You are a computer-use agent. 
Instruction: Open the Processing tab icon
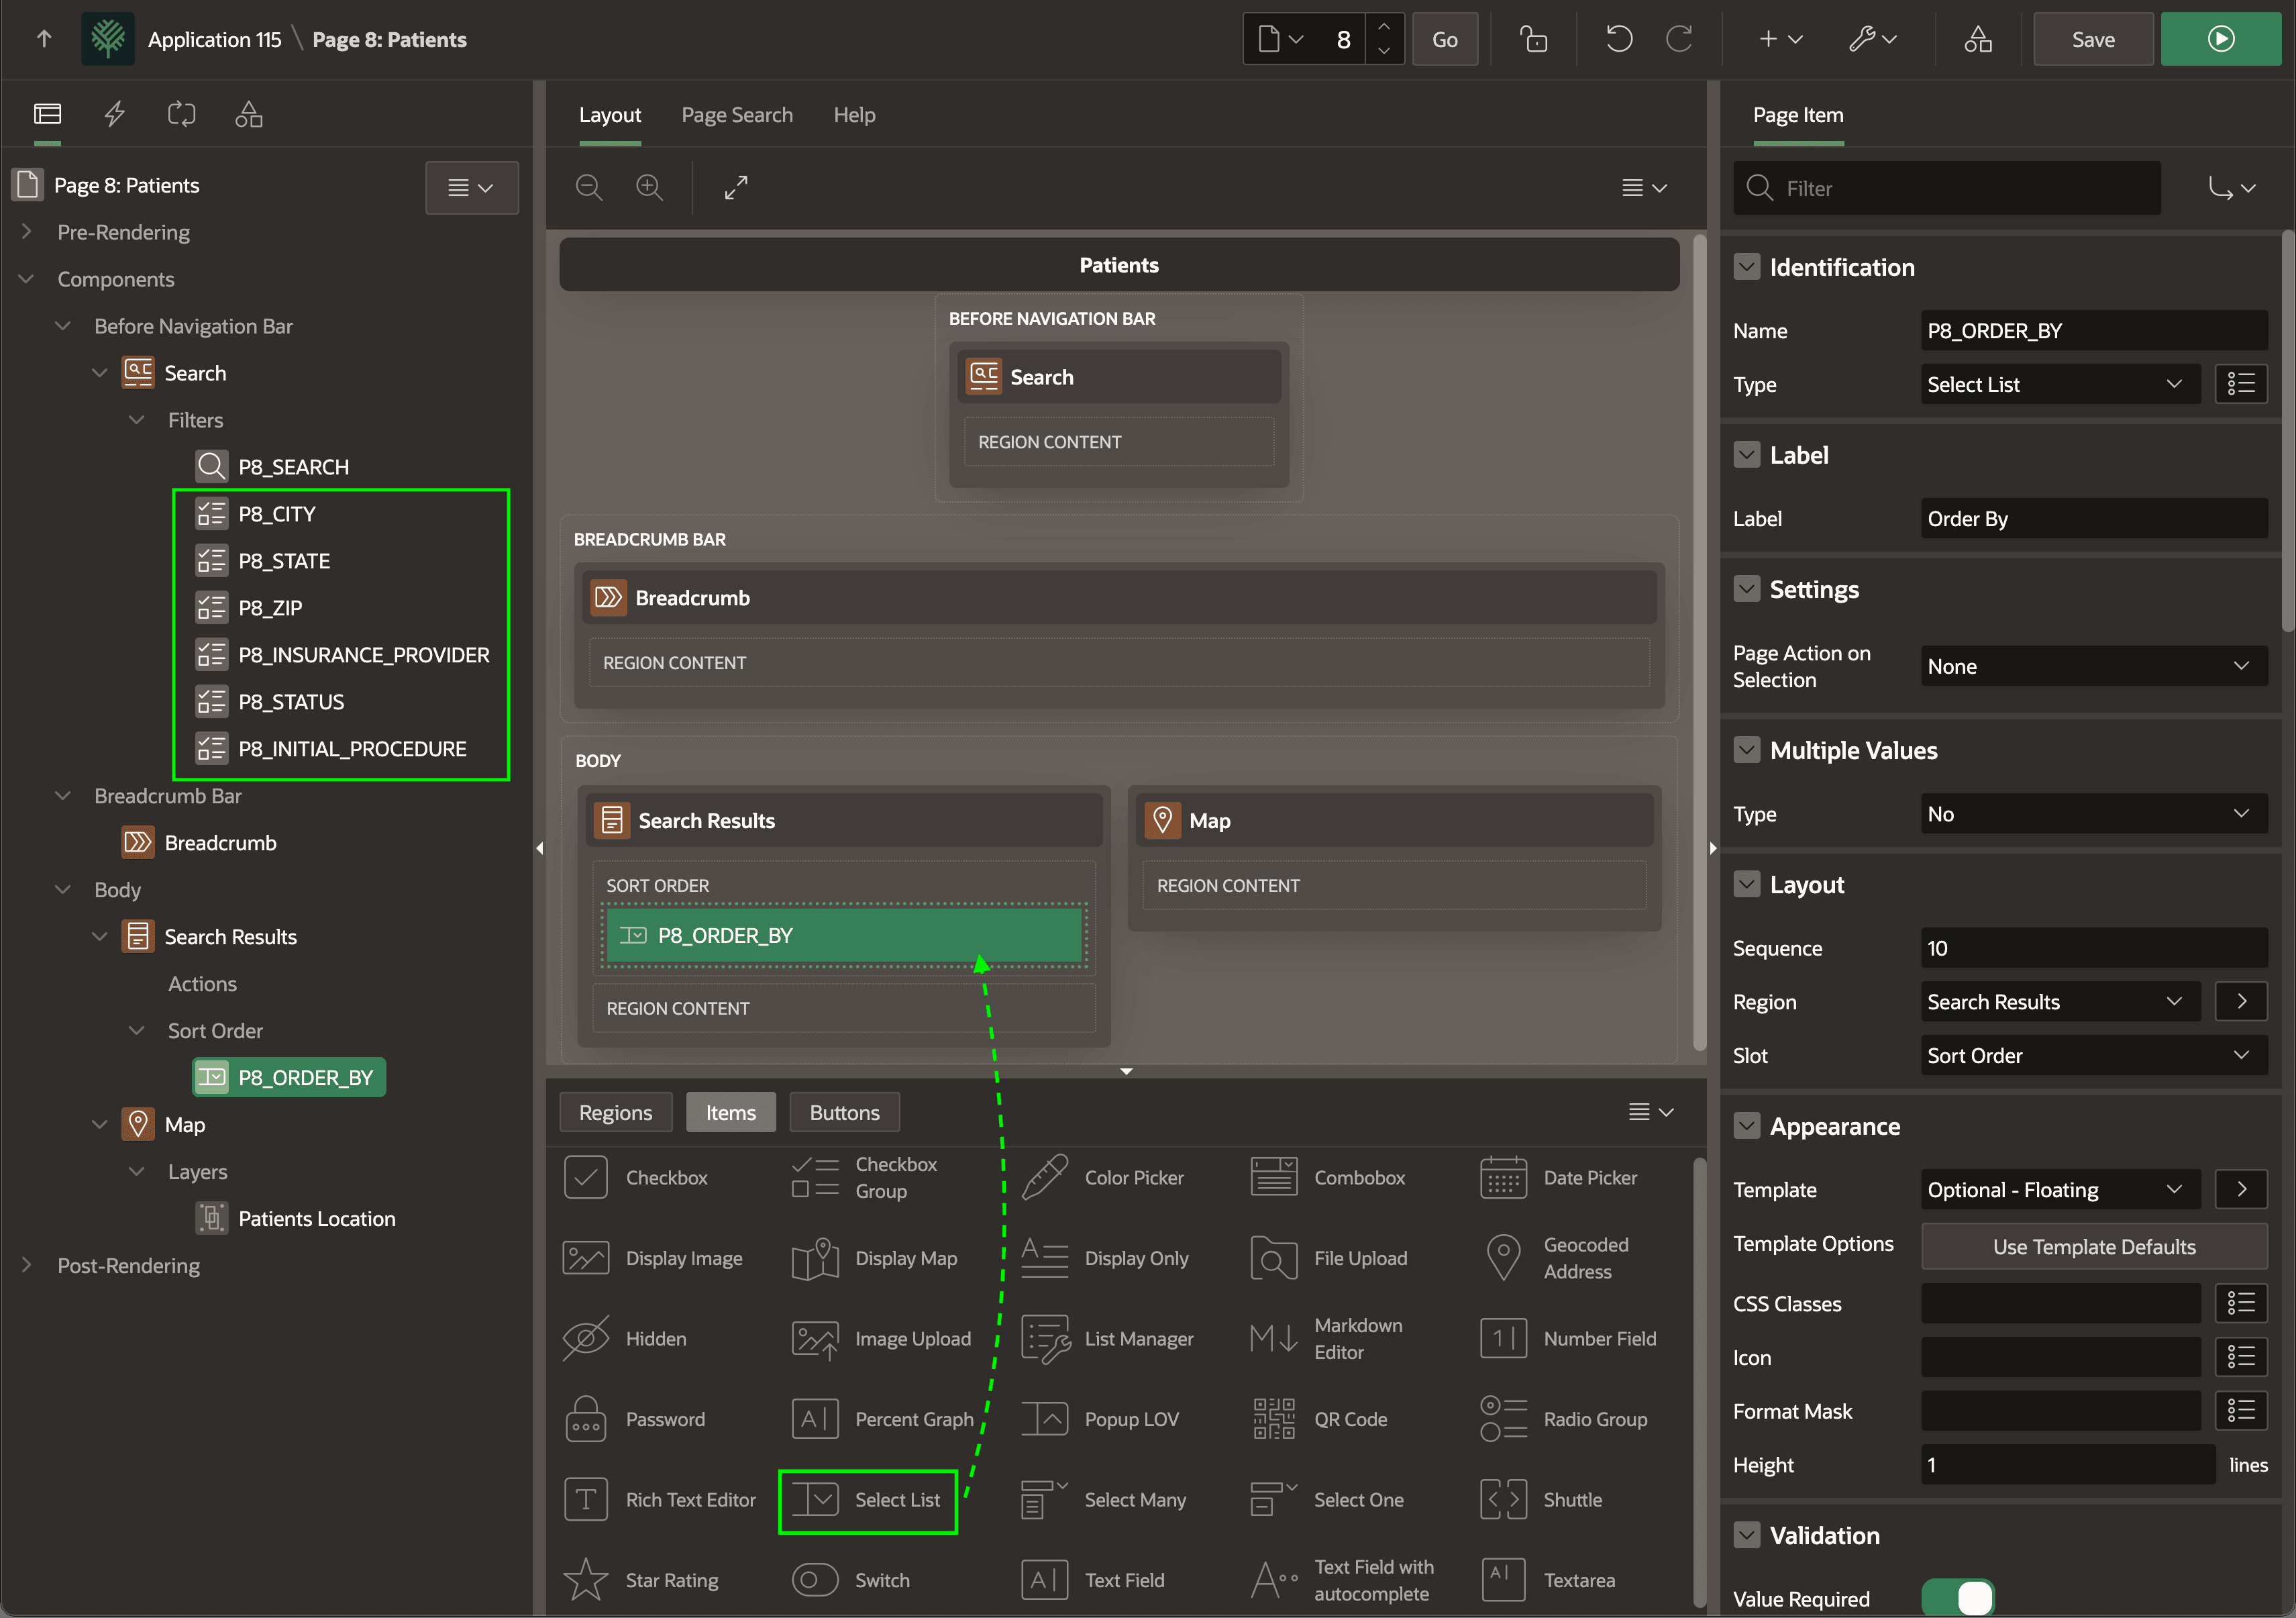pos(181,114)
